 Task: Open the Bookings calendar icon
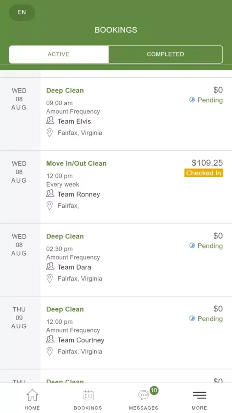point(88,395)
